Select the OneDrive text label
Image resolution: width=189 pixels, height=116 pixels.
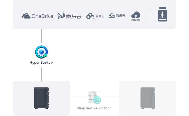[42, 16]
